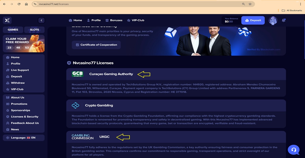
Task: Click the live chat headset icon
Action: click(x=294, y=150)
